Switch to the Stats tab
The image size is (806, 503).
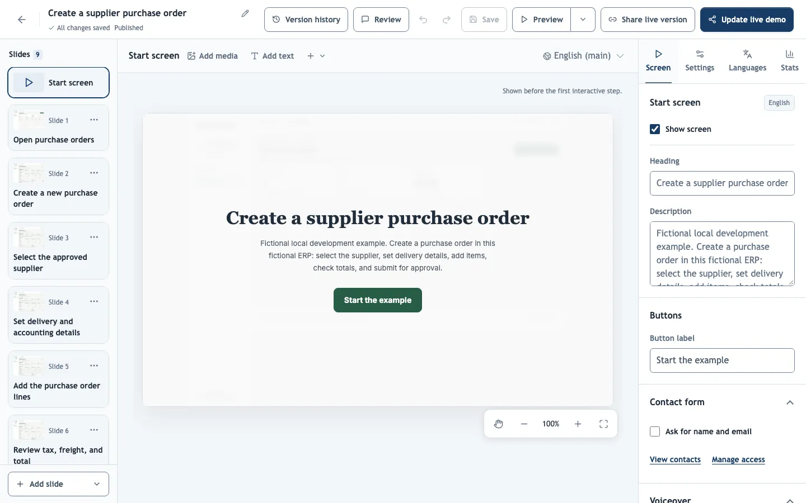click(x=789, y=61)
